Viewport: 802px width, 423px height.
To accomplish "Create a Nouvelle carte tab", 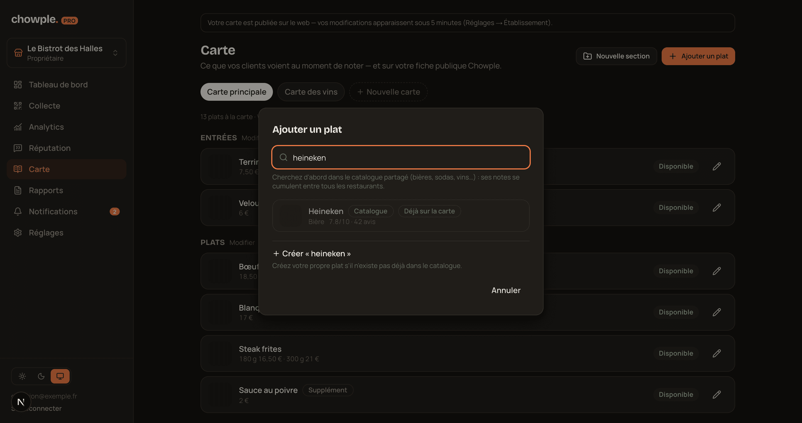I will (388, 92).
